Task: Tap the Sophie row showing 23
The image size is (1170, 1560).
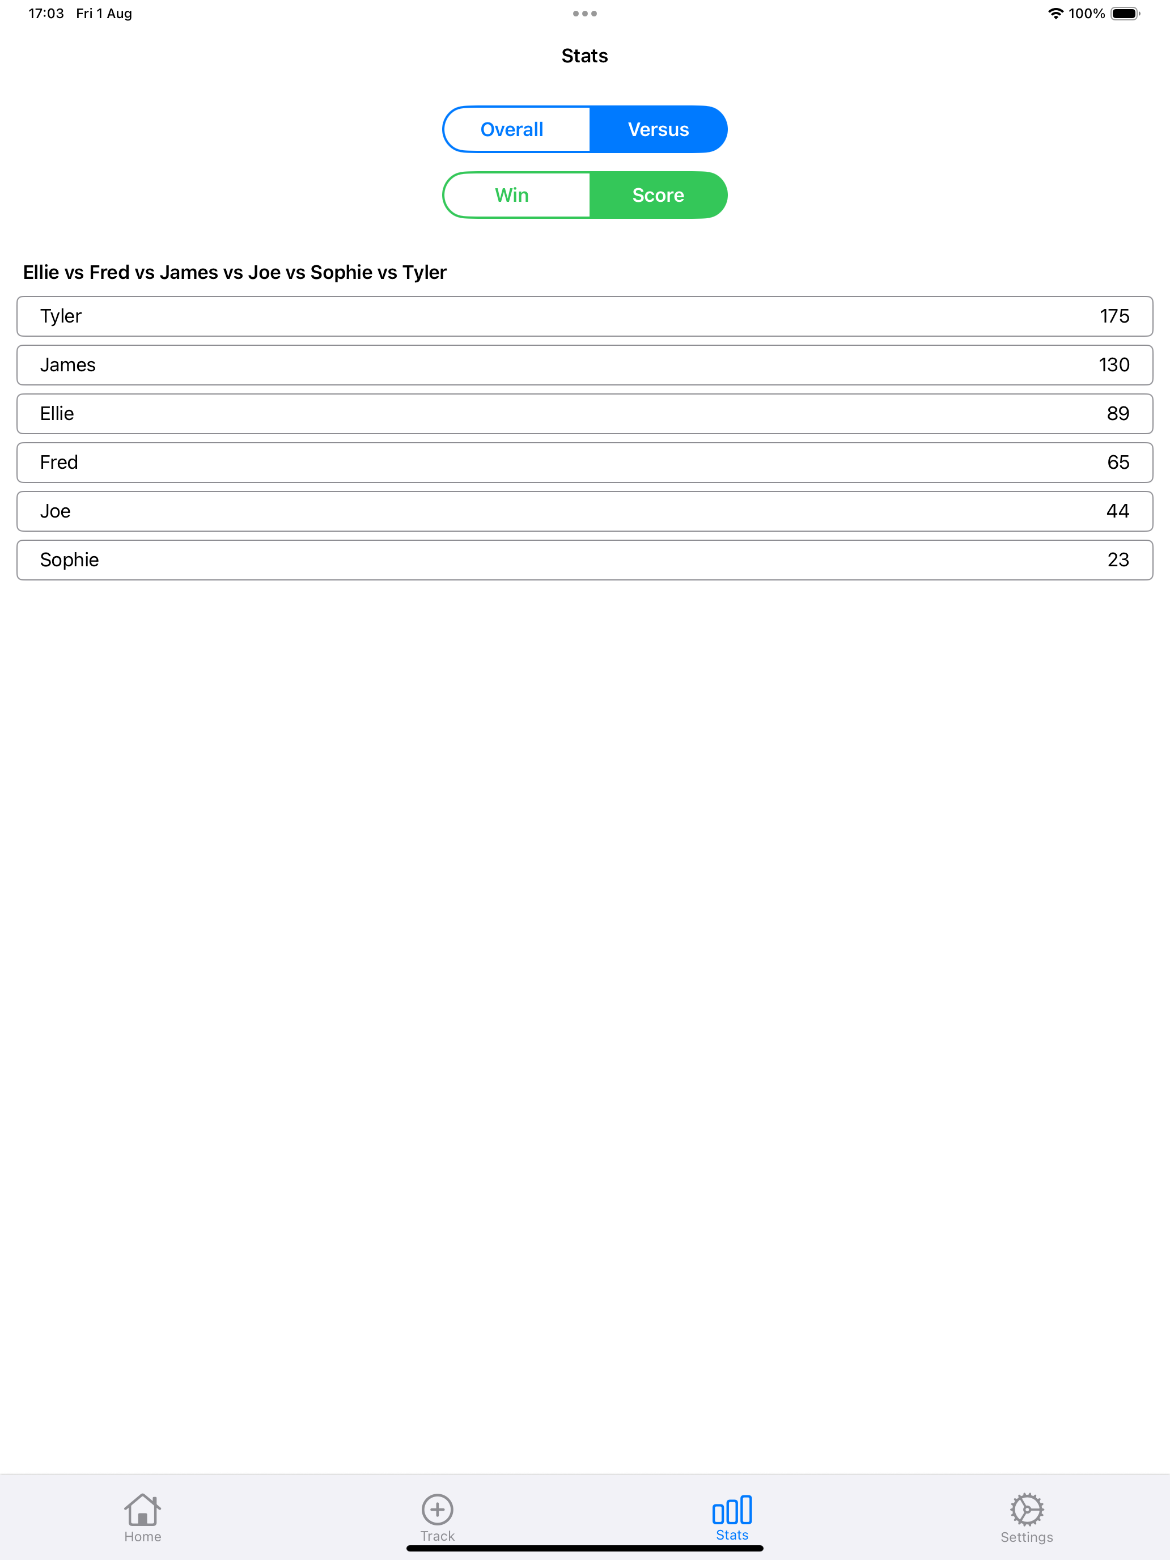Action: 584,559
